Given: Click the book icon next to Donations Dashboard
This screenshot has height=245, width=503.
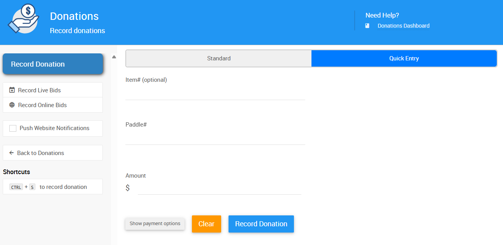Looking at the screenshot, I should coord(366,25).
